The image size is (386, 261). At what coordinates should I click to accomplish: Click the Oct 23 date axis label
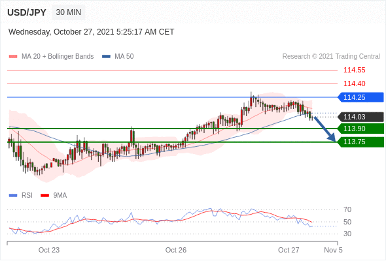49,250
